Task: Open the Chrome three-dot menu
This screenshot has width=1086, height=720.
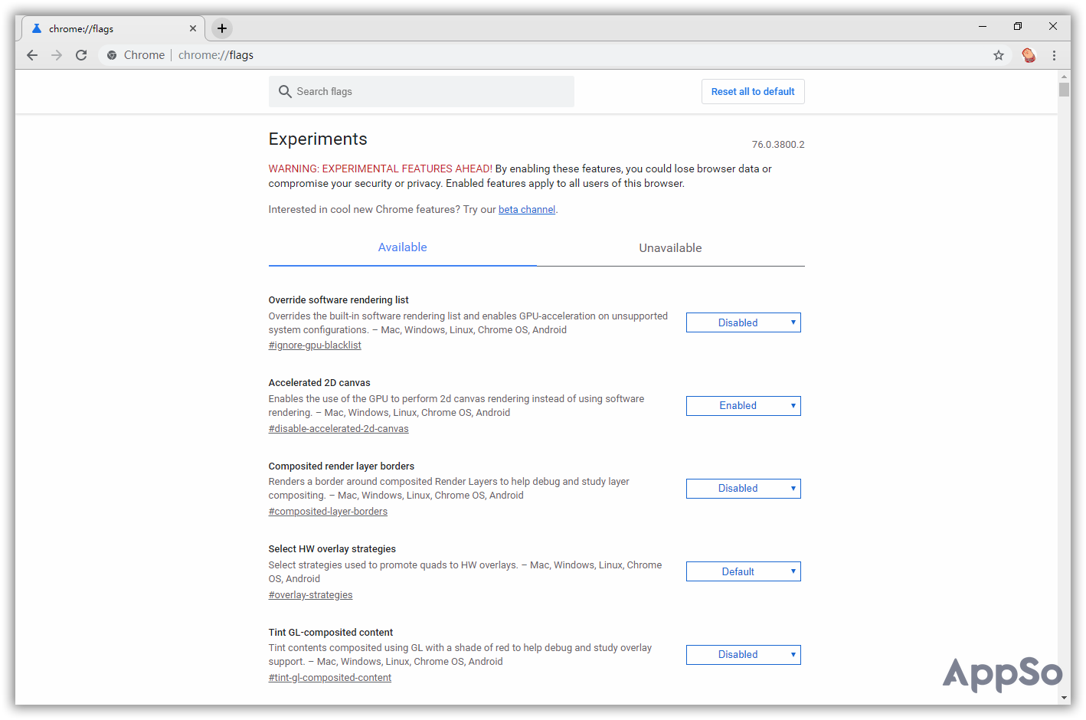Action: click(1055, 55)
